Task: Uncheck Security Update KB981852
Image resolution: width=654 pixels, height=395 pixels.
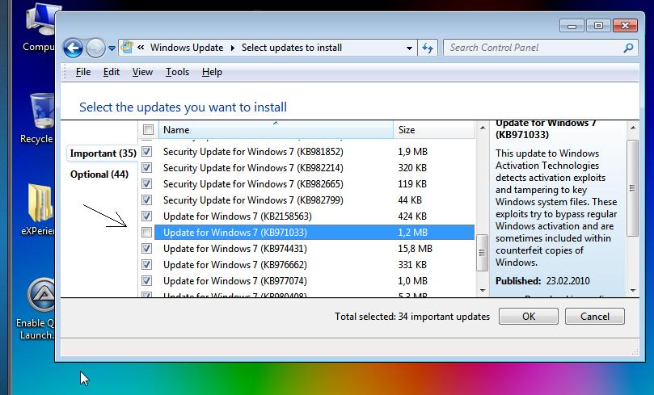Action: click(147, 151)
